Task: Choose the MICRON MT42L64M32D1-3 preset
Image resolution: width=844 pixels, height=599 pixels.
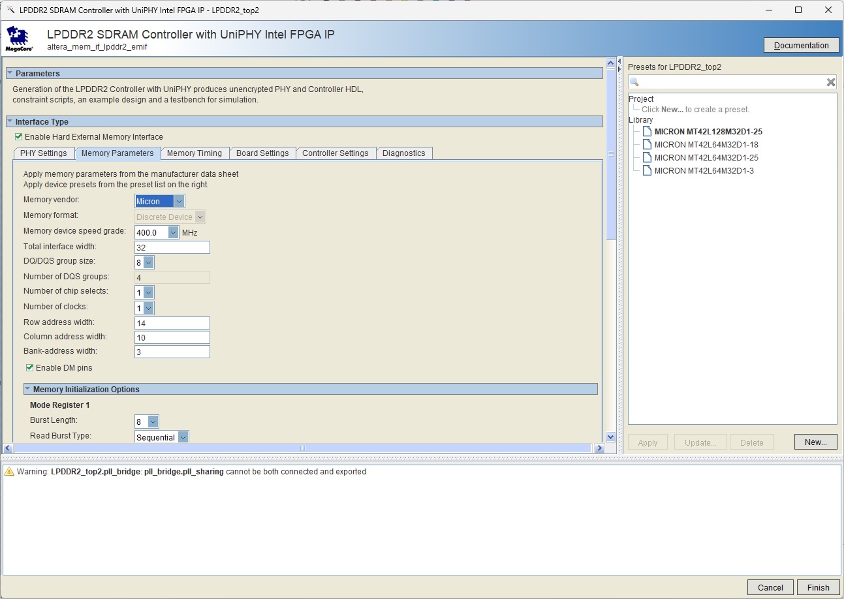Action: click(704, 171)
